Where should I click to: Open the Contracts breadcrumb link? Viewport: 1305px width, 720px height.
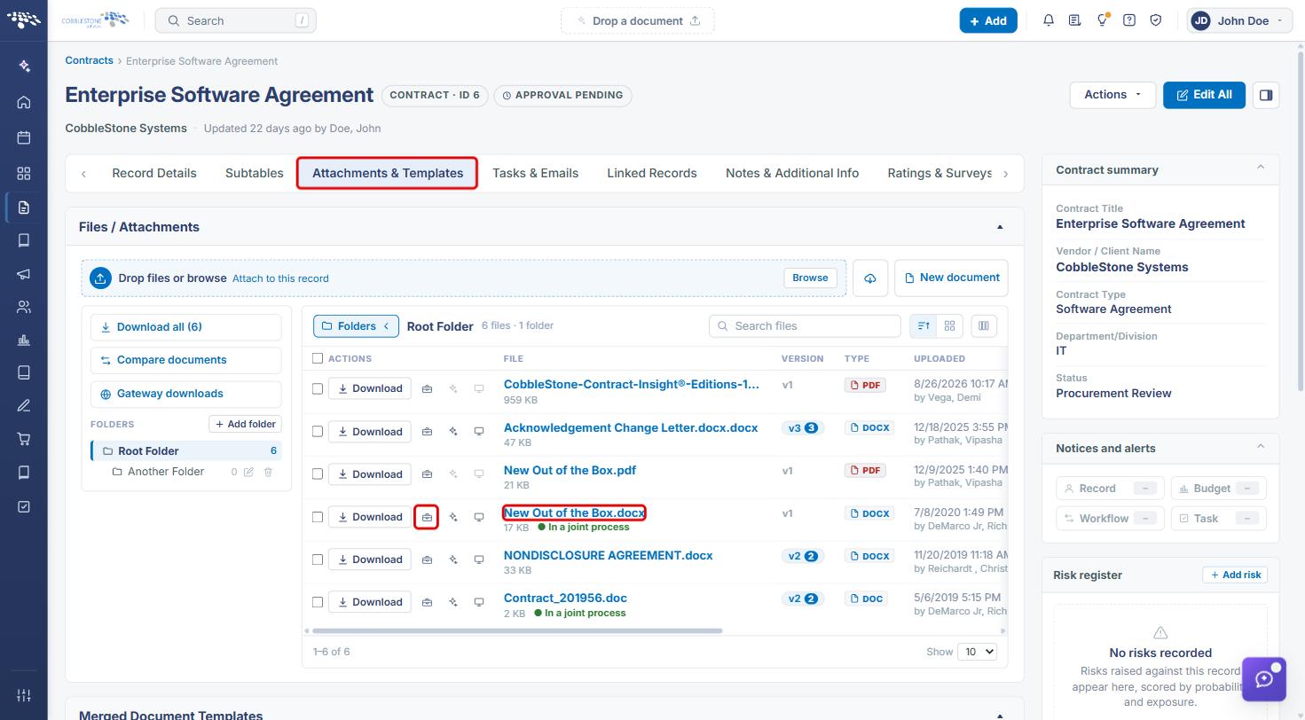click(x=89, y=60)
